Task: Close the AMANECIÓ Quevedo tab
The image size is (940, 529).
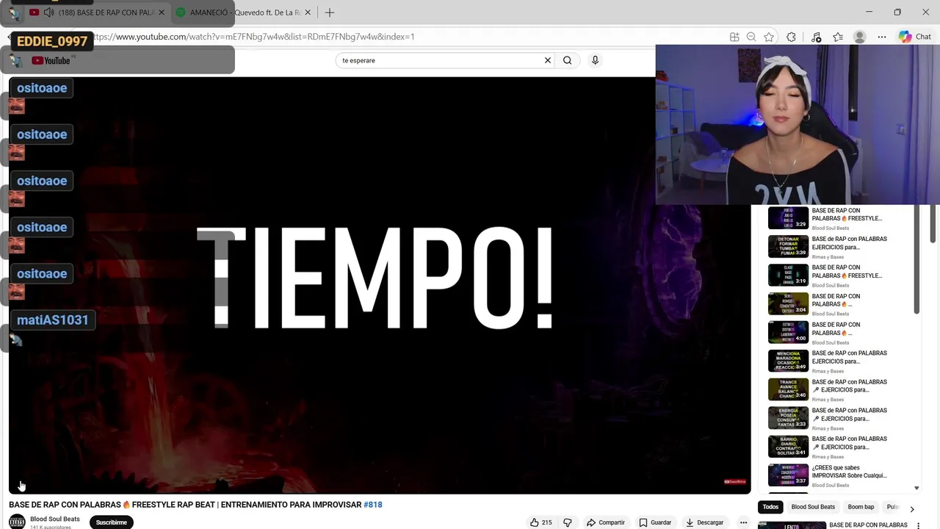Action: [x=308, y=12]
